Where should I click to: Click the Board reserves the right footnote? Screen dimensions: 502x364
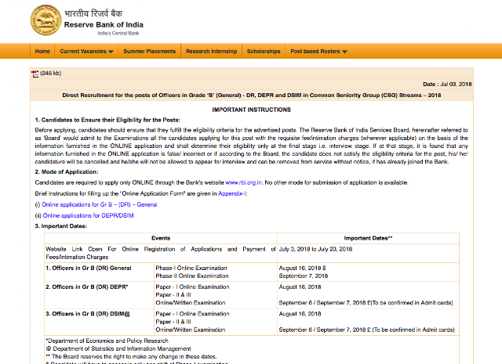point(131,356)
